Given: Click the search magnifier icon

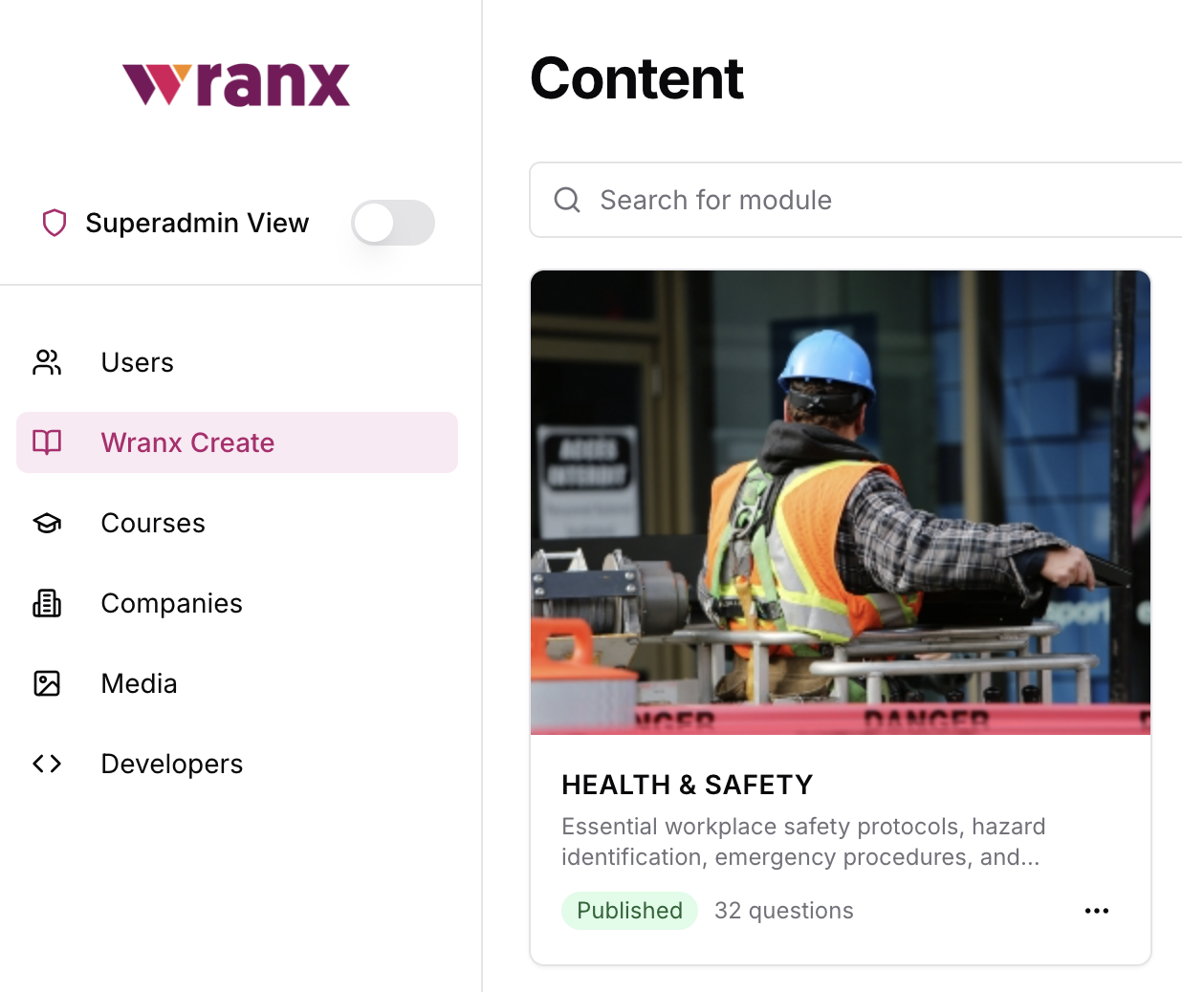Looking at the screenshot, I should coord(567,200).
